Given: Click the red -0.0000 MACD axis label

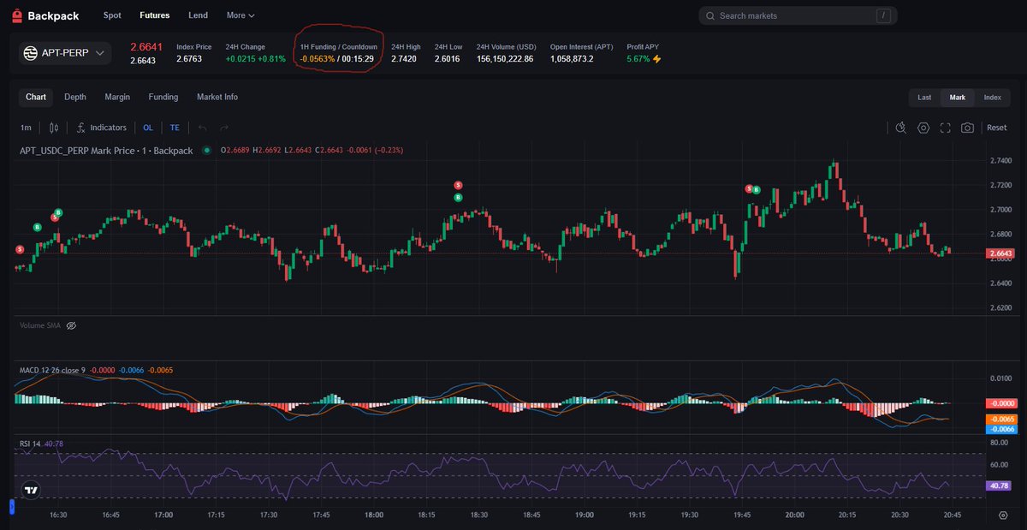Looking at the screenshot, I should (x=1000, y=403).
